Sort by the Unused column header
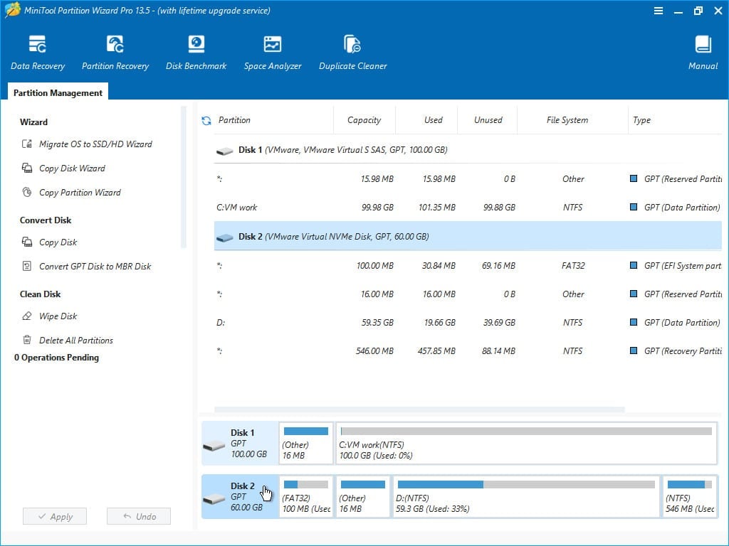The image size is (729, 546). tap(488, 119)
